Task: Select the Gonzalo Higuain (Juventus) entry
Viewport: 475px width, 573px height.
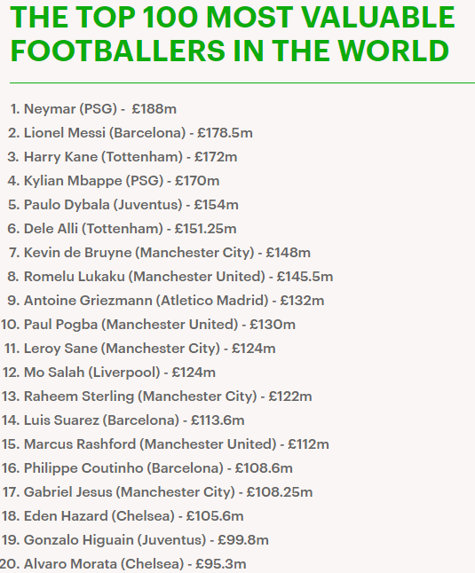Action: click(x=135, y=540)
